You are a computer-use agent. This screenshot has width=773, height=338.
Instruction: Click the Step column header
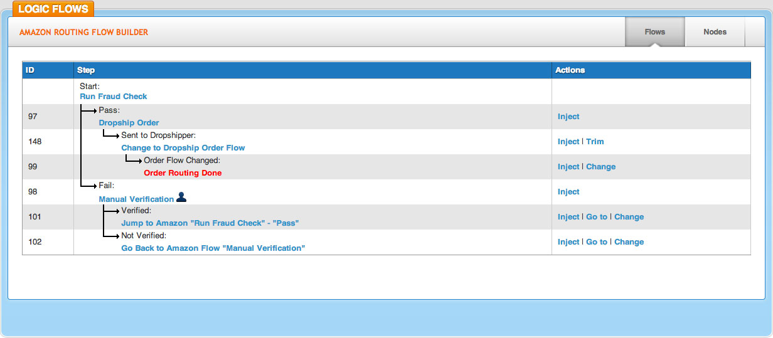312,70
